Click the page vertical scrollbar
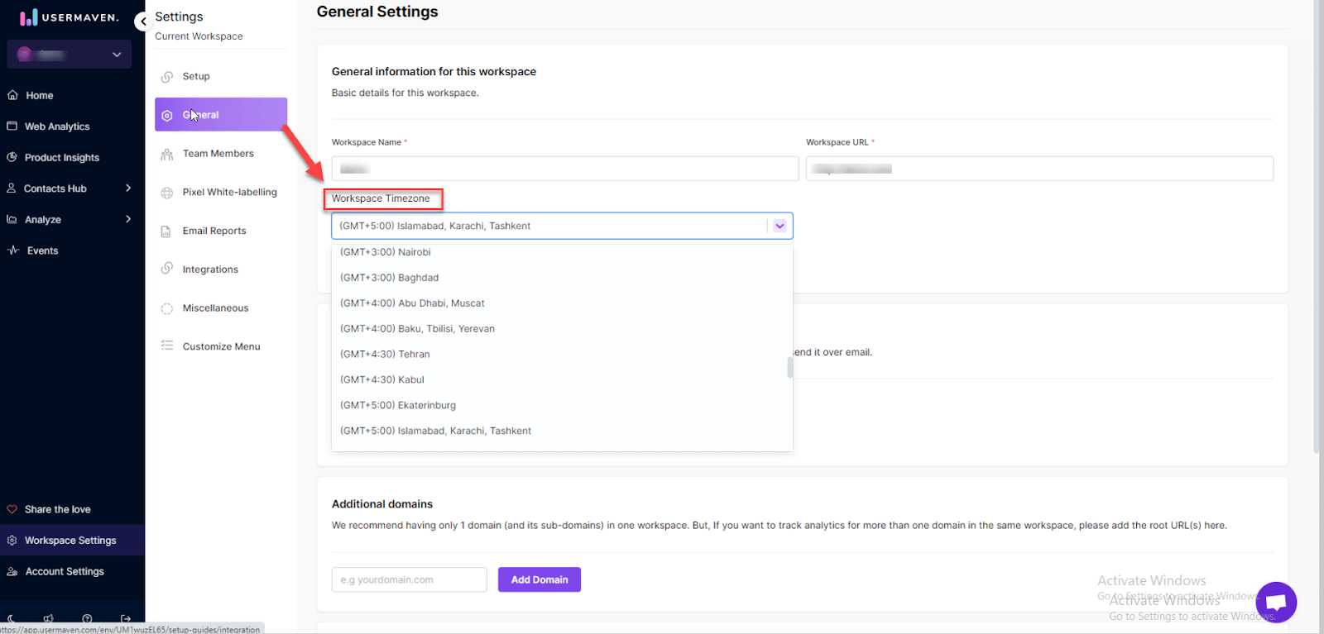Viewport: 1324px width, 634px height. tap(1317, 226)
